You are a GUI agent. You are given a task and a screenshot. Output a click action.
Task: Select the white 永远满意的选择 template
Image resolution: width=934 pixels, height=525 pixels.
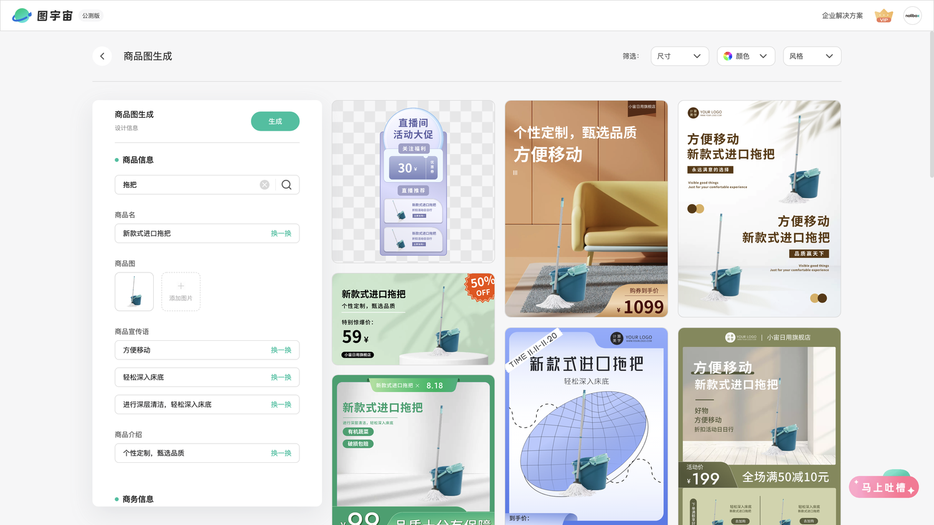(760, 209)
